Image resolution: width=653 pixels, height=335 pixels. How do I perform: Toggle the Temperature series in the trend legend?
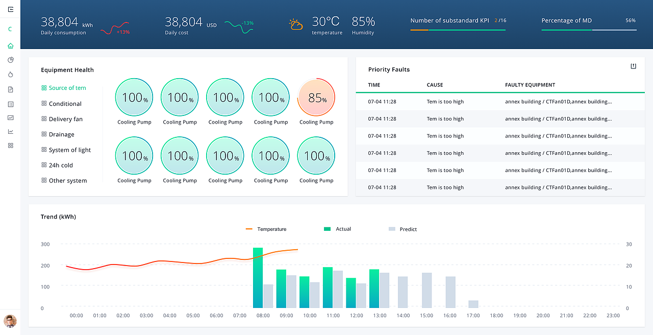(266, 229)
